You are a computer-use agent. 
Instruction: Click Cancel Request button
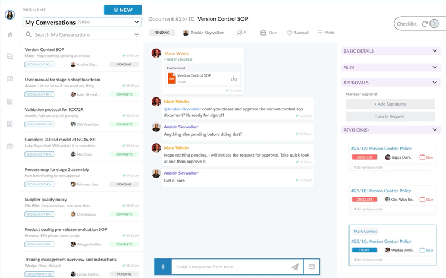coord(390,116)
